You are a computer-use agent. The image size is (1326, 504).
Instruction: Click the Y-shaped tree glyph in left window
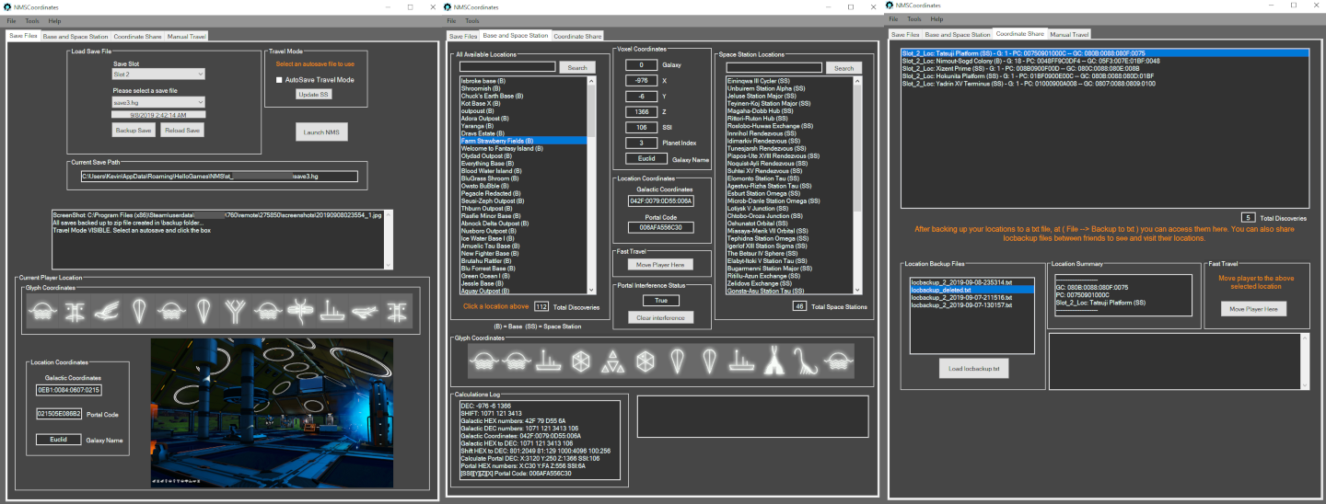235,310
